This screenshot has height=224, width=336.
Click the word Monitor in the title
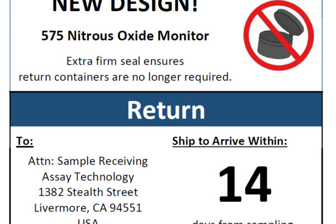pyautogui.click(x=183, y=36)
